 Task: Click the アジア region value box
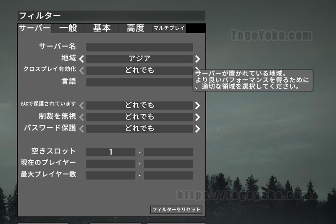tap(139, 59)
